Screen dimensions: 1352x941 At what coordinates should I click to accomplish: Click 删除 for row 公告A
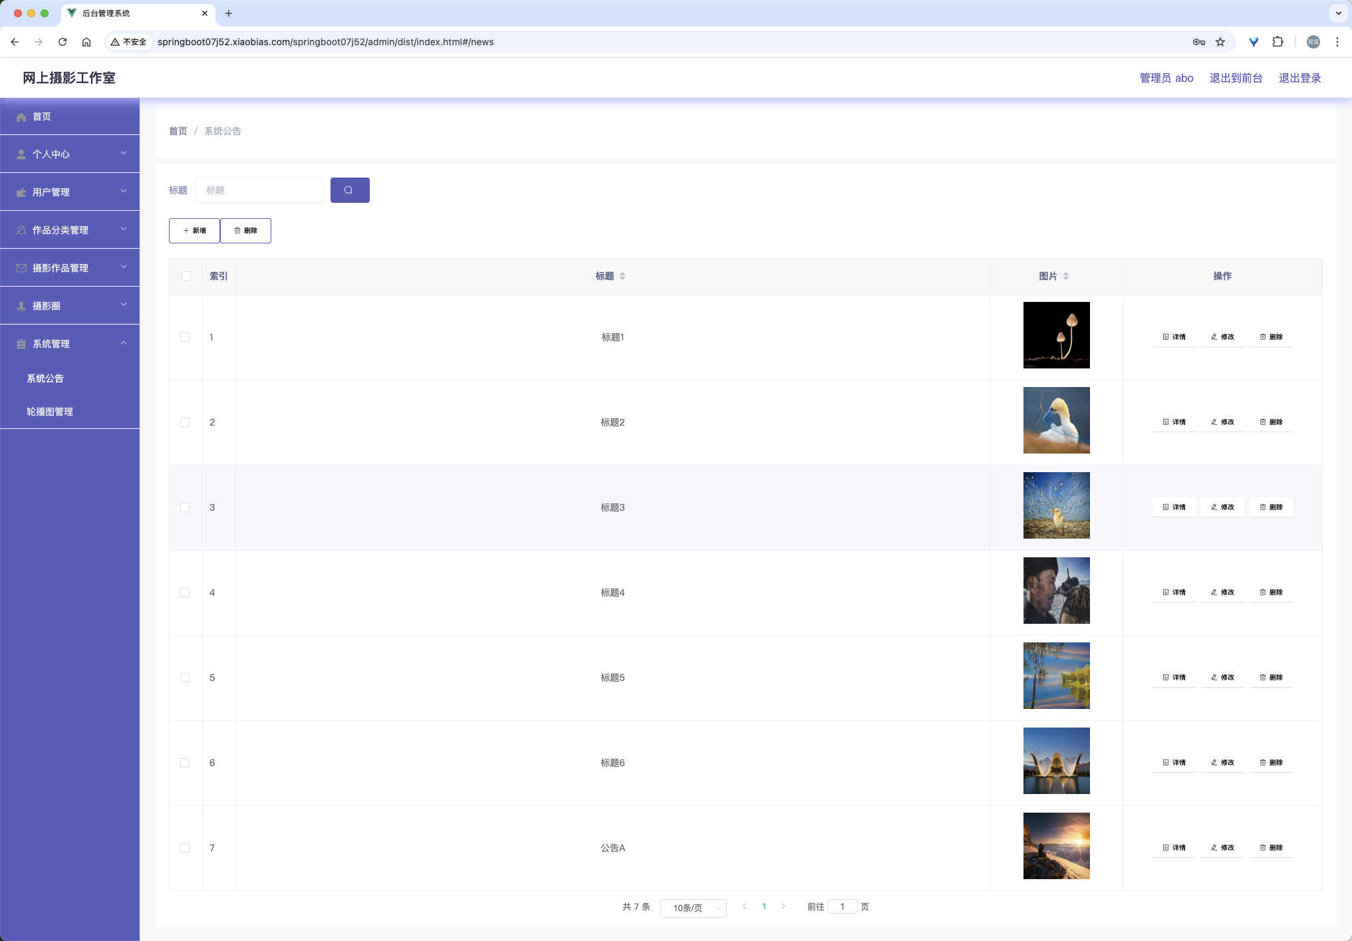point(1271,848)
